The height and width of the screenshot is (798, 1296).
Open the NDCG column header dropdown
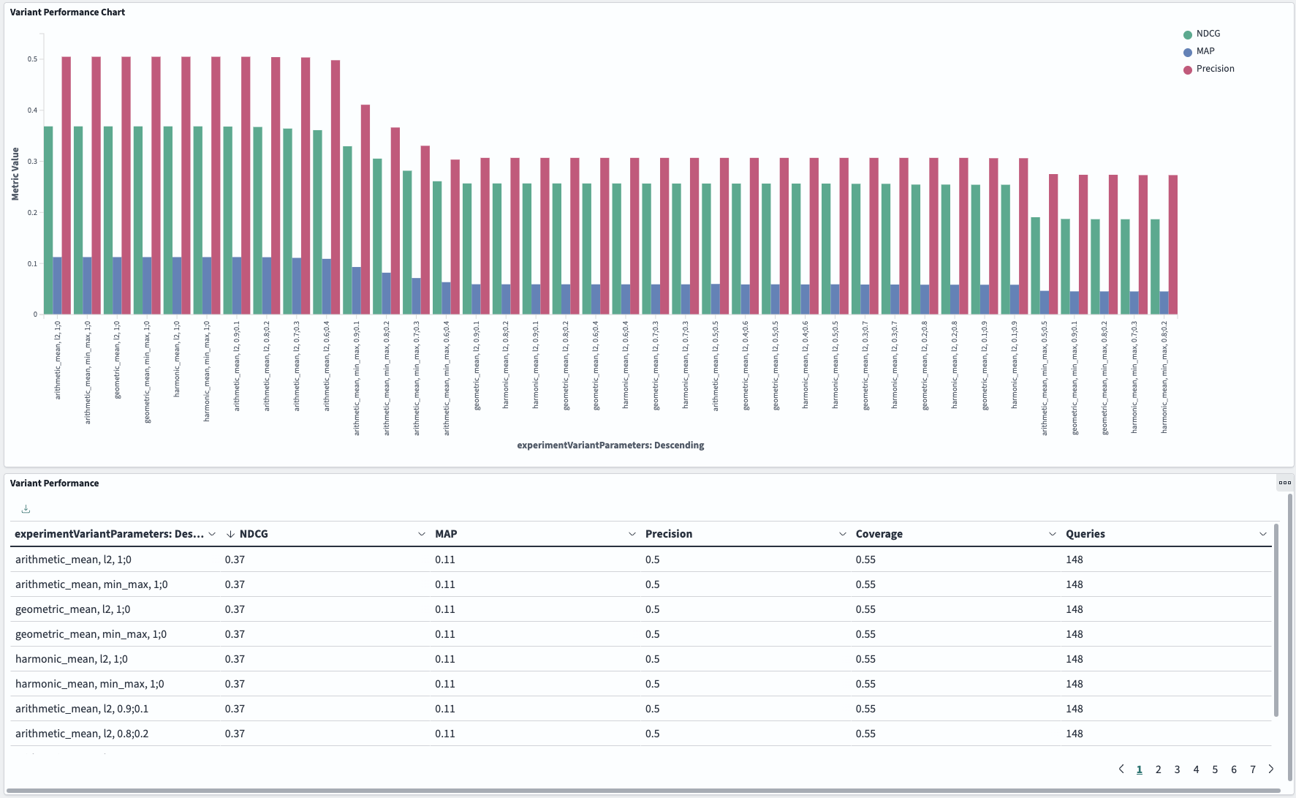[422, 534]
